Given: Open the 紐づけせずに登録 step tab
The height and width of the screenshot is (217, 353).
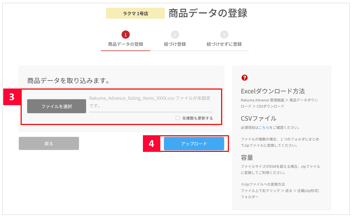Looking at the screenshot, I should (224, 44).
